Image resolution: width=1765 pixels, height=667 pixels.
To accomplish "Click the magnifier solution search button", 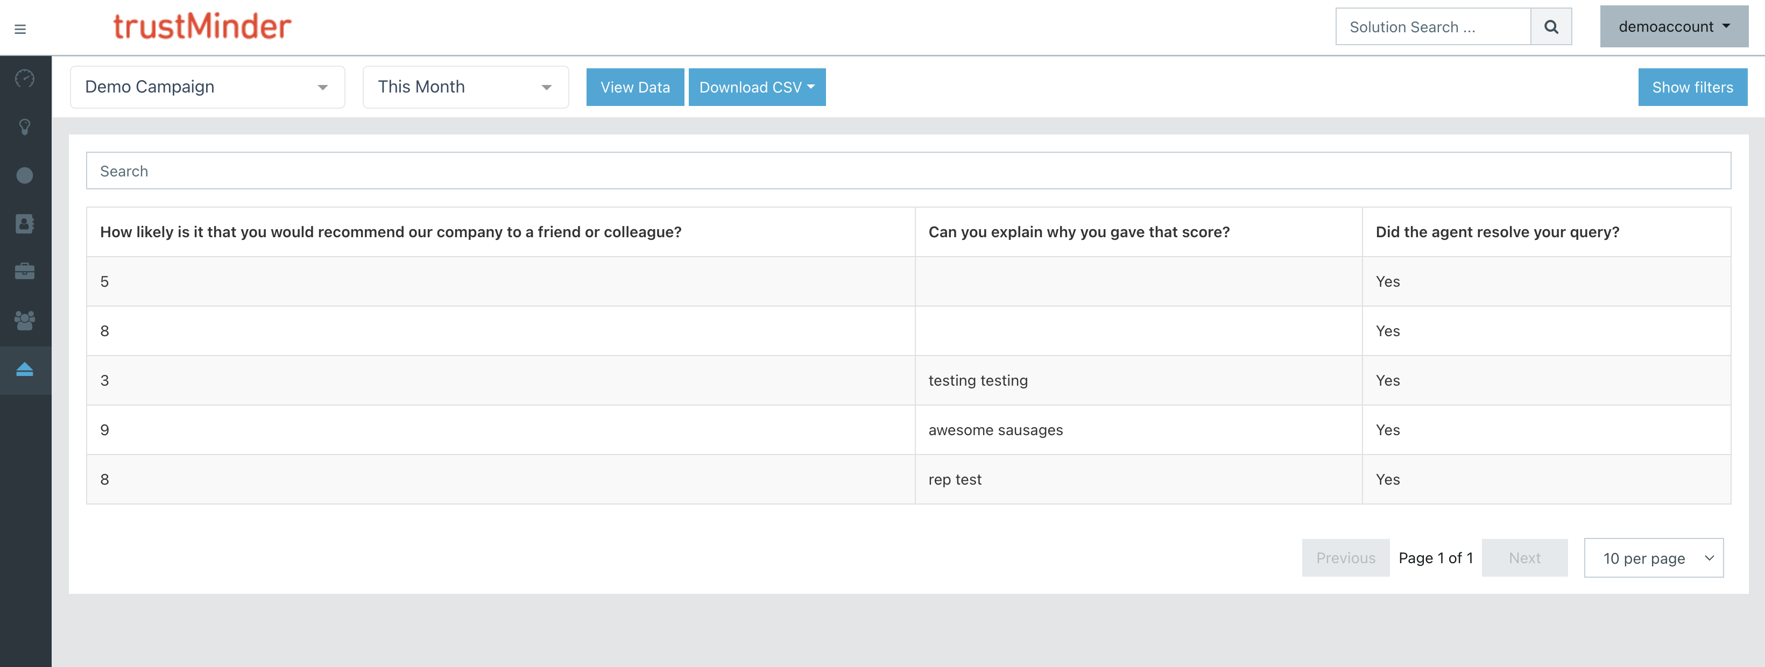I will 1550,27.
